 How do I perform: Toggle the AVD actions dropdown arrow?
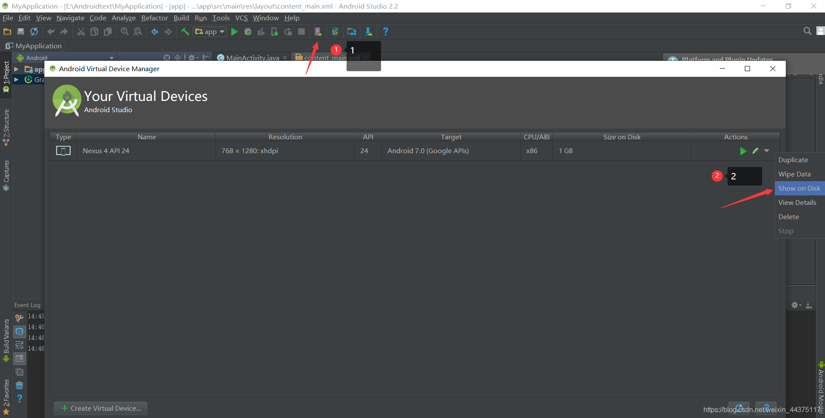coord(766,151)
